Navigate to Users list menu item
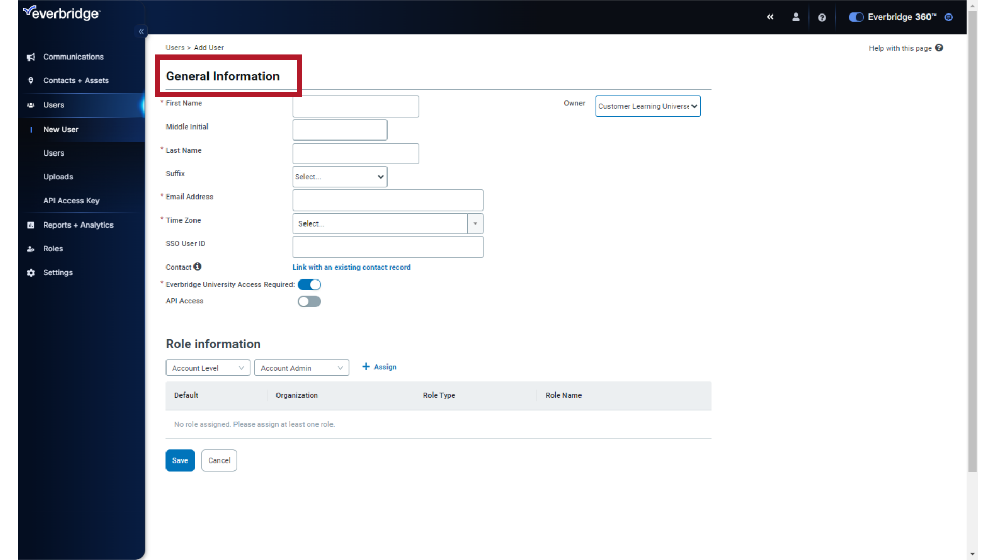This screenshot has height=560, width=996. pos(53,152)
